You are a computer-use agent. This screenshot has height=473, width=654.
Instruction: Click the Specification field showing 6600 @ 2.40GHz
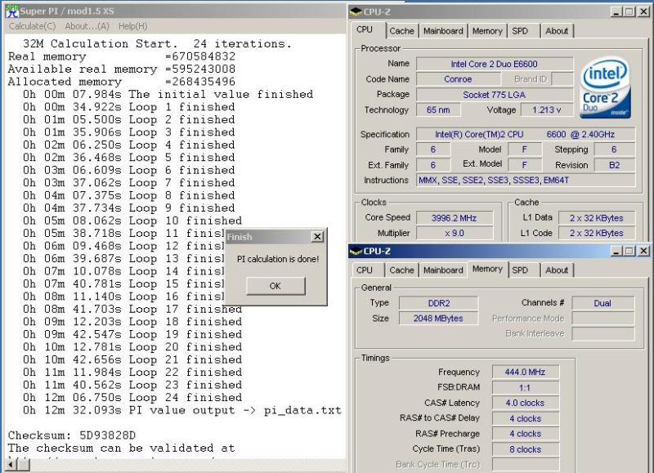[526, 134]
